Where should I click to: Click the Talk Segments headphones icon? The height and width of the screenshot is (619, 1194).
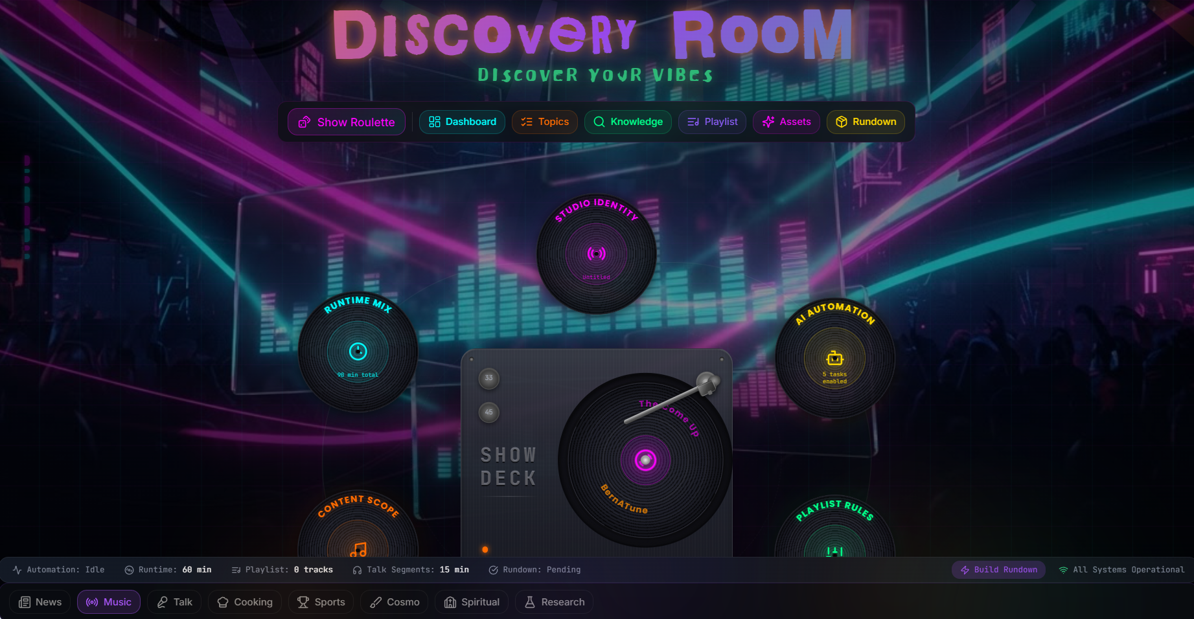[357, 570]
